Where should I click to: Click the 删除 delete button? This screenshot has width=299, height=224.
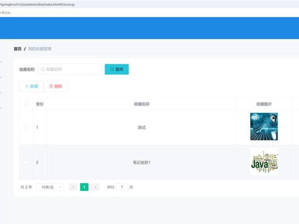(x=56, y=86)
